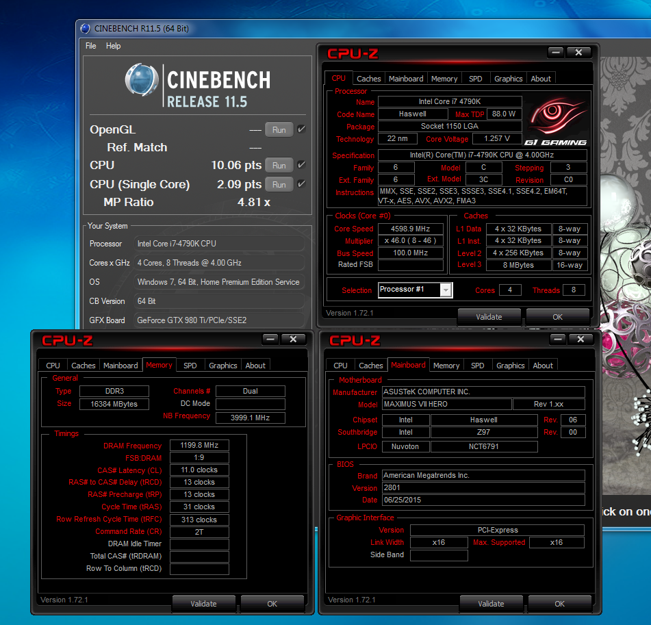Click the GFX Board GeForce GTX 980 Ti field
This screenshot has width=651, height=625.
point(219,320)
